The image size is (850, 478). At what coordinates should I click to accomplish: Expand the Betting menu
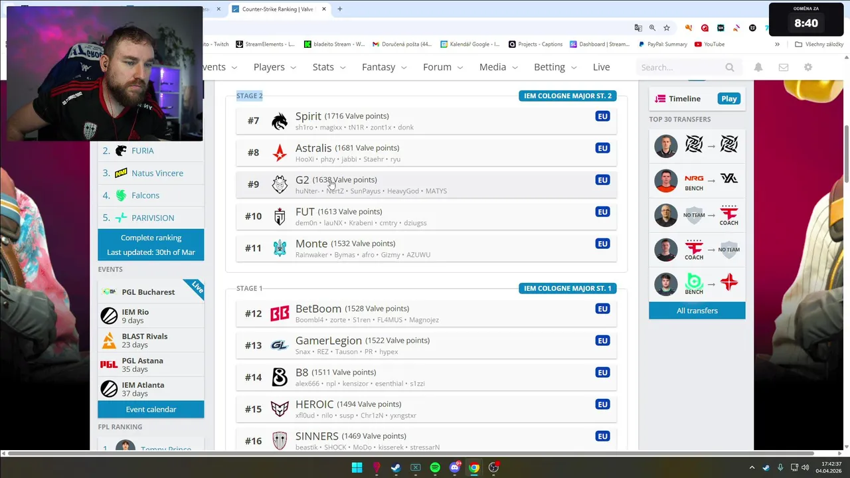coord(556,67)
